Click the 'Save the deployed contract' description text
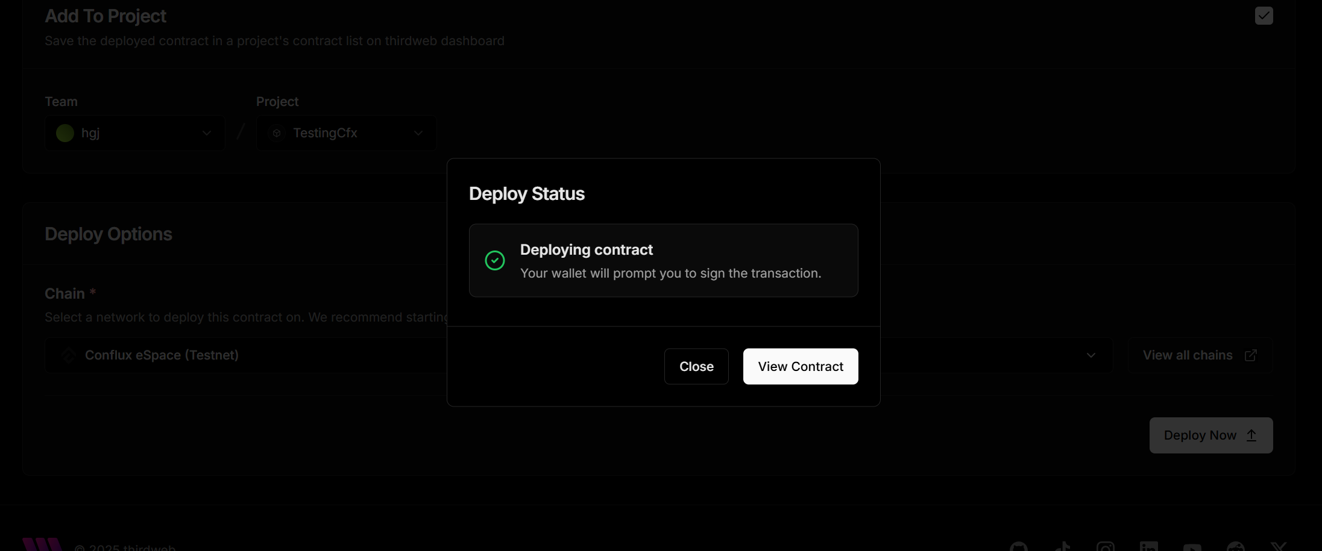Image resolution: width=1322 pixels, height=551 pixels. tap(274, 41)
